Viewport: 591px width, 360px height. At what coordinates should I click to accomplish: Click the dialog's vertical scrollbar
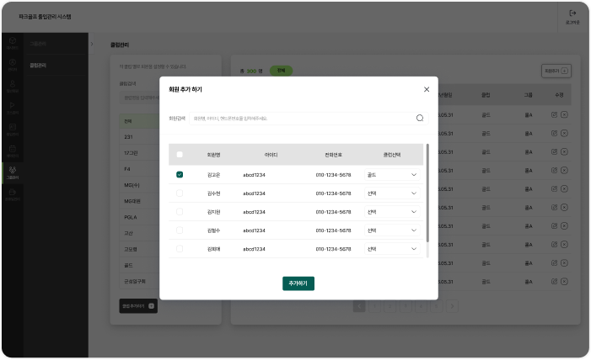click(427, 198)
